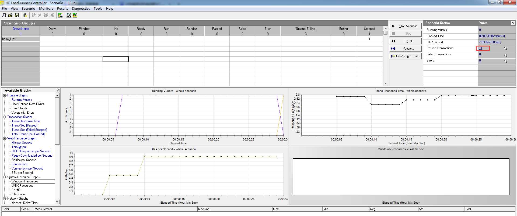The image size is (517, 216).
Task: Select Windows Resources graph item
Action: click(x=25, y=181)
